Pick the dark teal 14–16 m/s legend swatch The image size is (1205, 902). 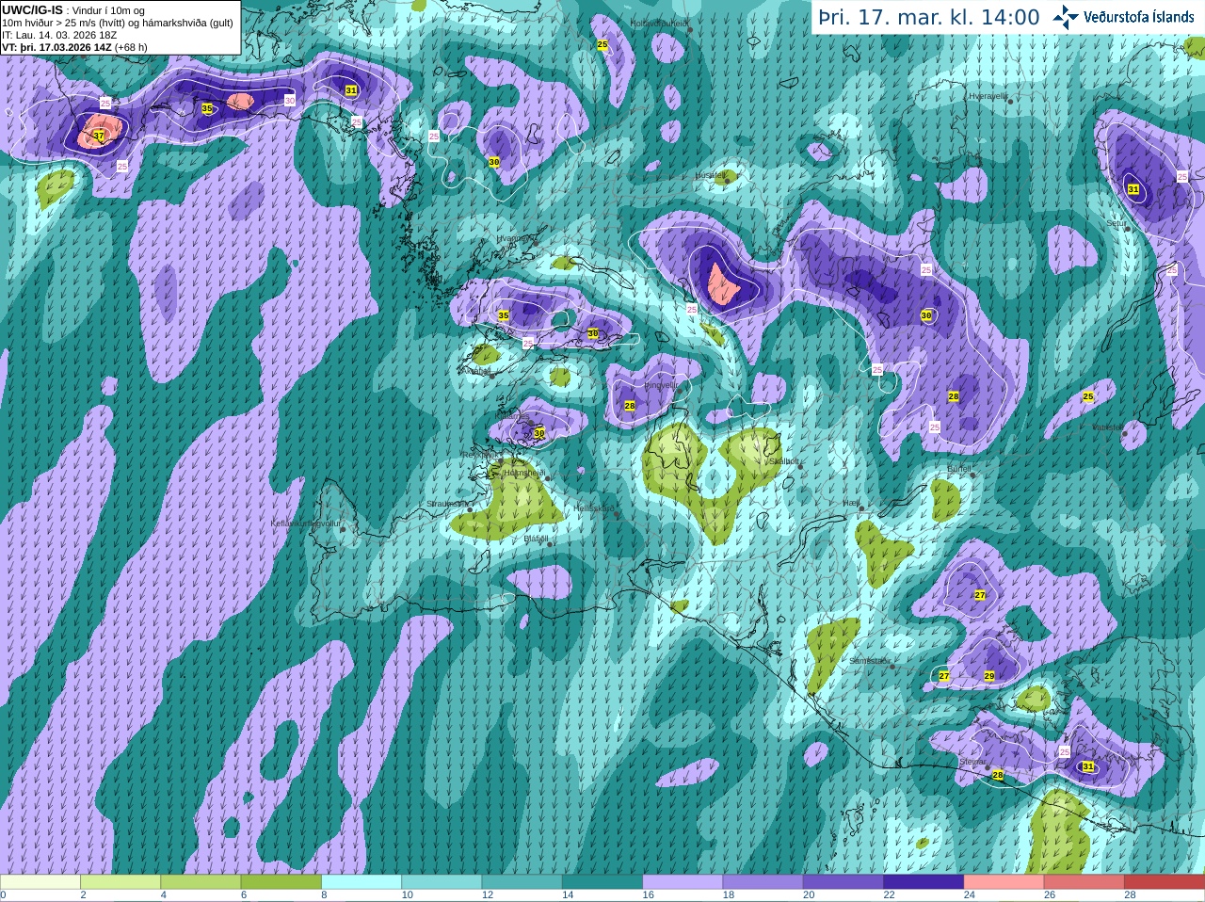[x=602, y=882]
